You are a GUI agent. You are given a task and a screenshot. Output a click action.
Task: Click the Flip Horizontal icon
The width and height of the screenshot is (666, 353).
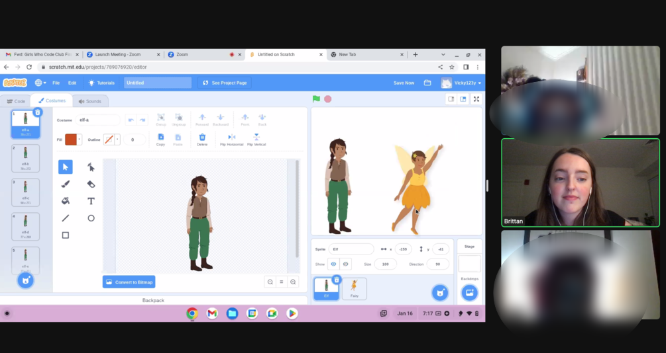[231, 139]
